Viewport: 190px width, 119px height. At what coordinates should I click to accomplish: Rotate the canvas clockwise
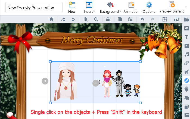(63, 19)
